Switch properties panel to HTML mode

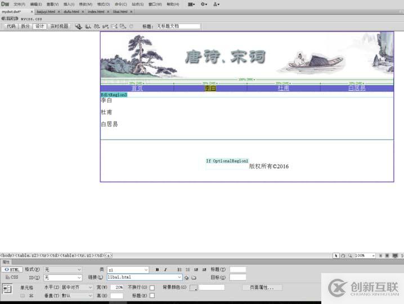coord(12,270)
